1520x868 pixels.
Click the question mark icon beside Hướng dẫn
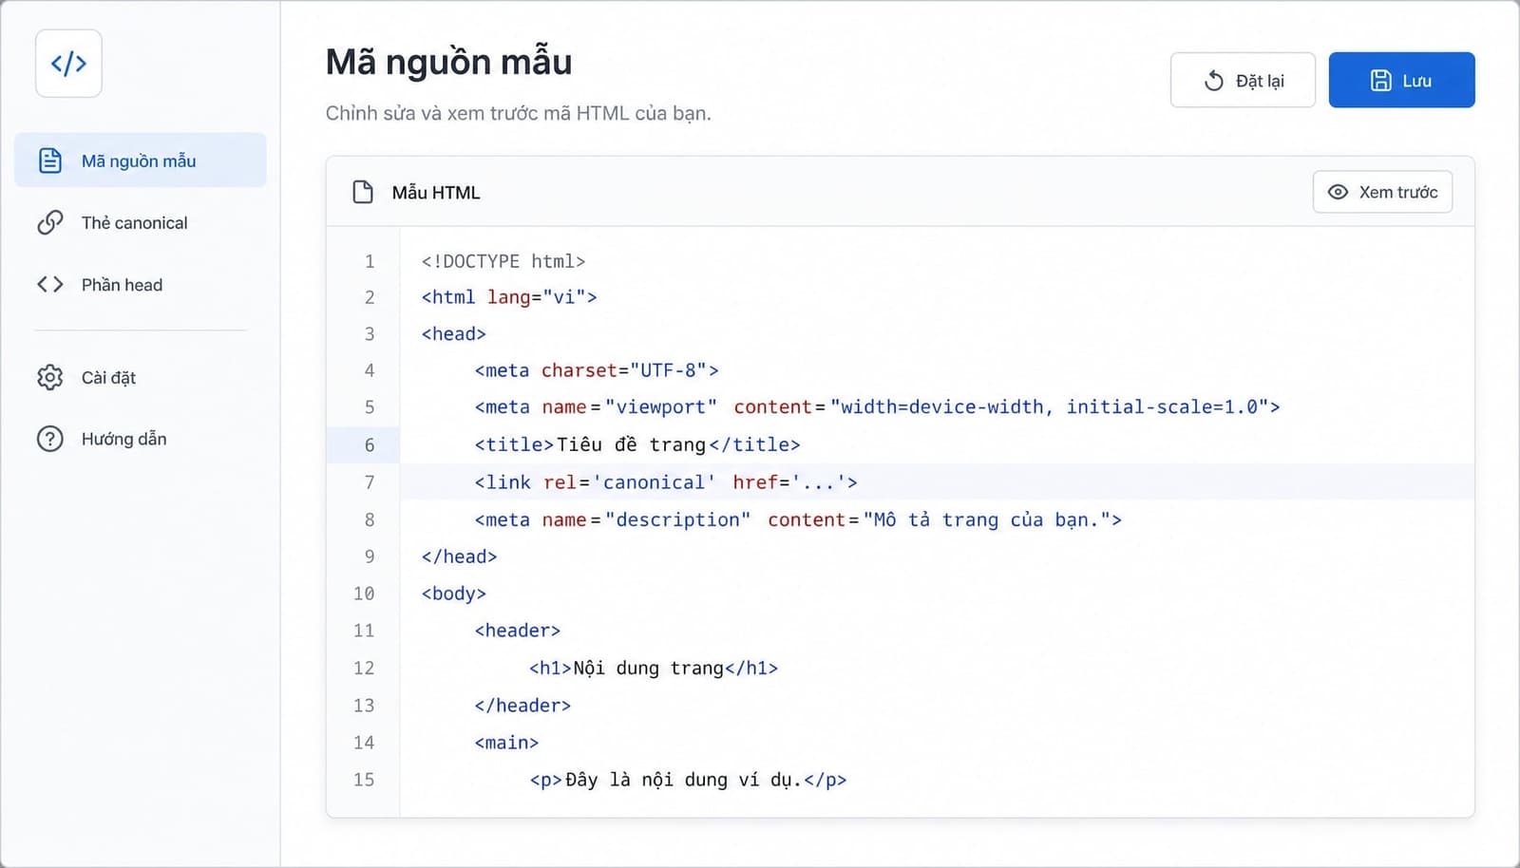50,439
